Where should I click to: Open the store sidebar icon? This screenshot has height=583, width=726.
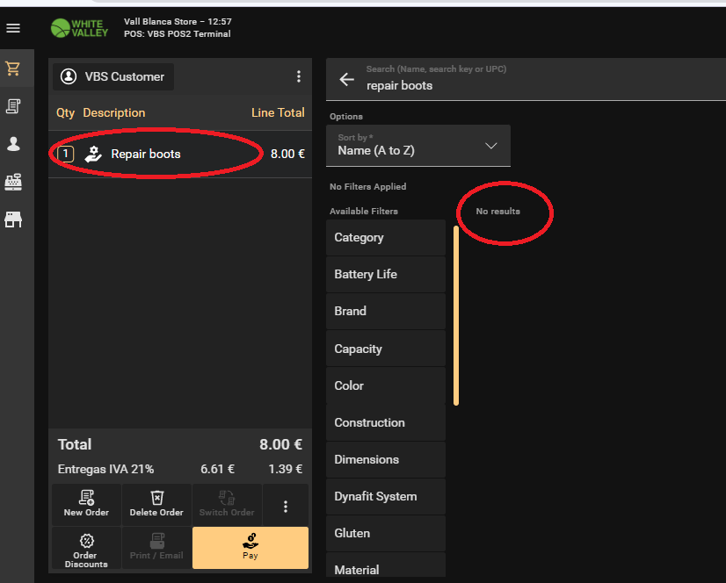pyautogui.click(x=13, y=220)
